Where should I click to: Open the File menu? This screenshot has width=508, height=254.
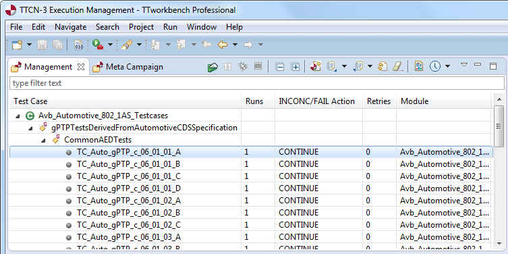pos(16,27)
